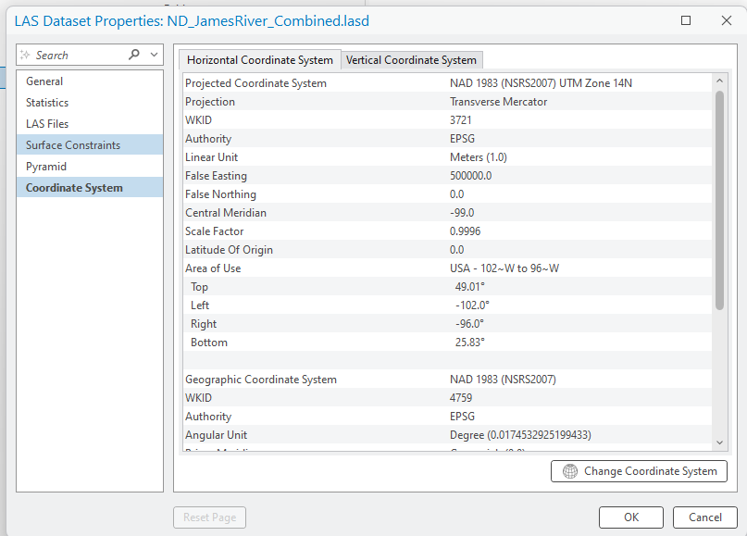Viewport: 747px width, 536px height.
Task: Click the vertical scrollbar thumb
Action: pyautogui.click(x=719, y=199)
